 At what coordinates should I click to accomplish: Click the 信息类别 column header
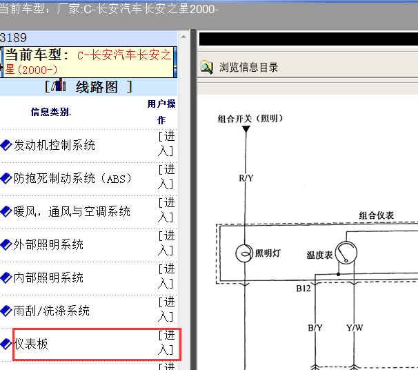pos(51,112)
